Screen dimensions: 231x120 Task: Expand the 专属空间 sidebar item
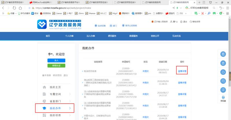click(x=70, y=94)
